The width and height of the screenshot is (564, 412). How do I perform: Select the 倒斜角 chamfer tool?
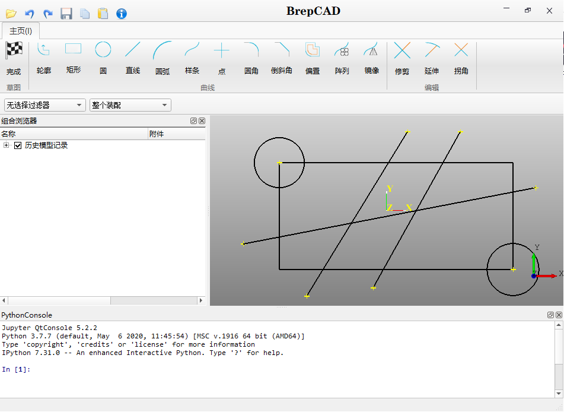281,58
